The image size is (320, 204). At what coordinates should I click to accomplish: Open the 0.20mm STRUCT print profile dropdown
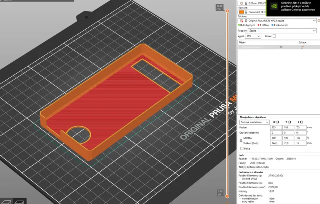pyautogui.click(x=252, y=3)
